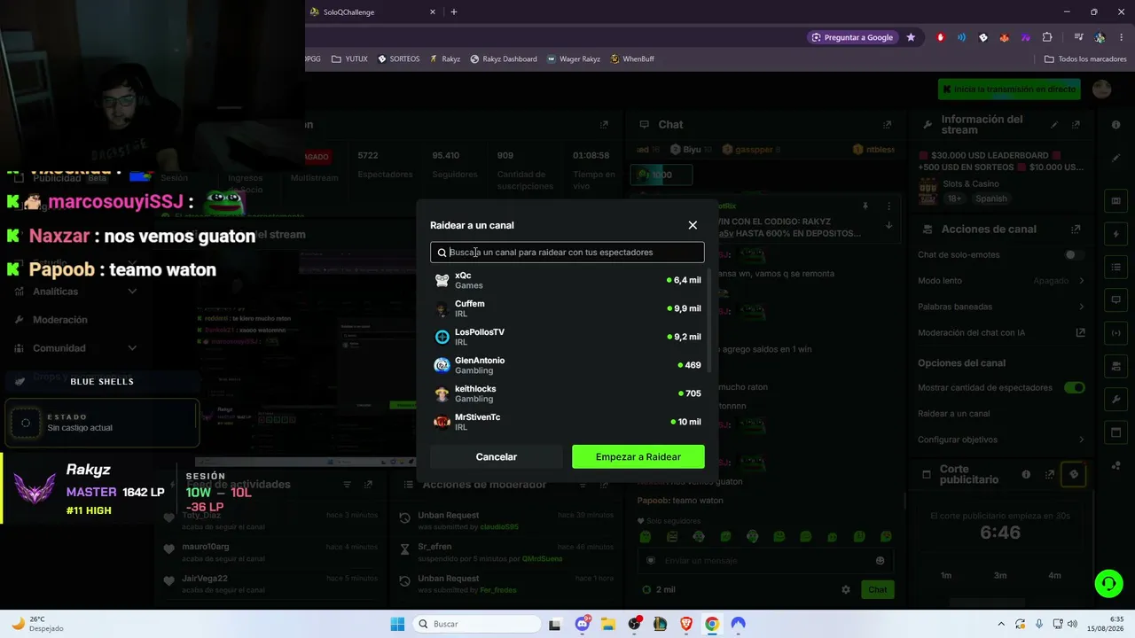1135x638 pixels.
Task: Click green support headset button
Action: point(1108,583)
